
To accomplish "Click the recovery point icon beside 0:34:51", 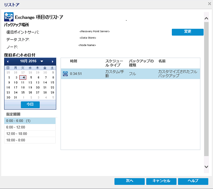I will pos(65,74).
